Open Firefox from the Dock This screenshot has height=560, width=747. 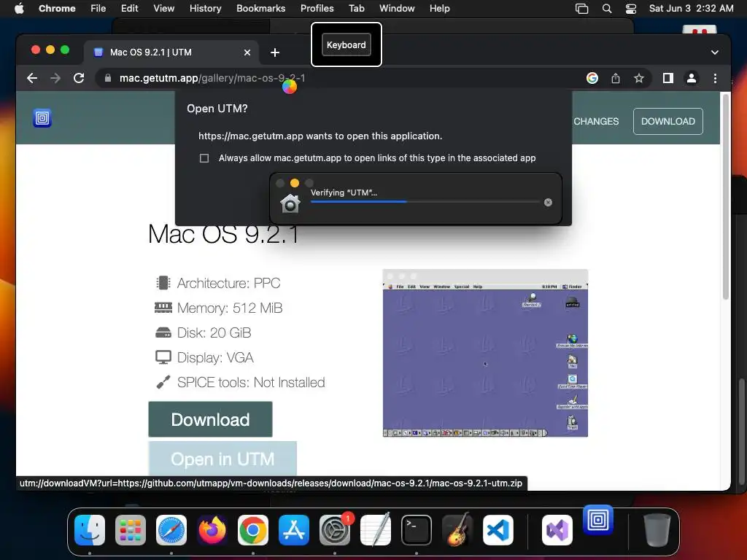[212, 530]
